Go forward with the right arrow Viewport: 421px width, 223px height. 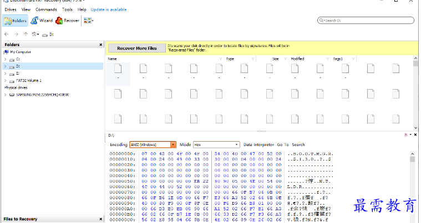16,34
